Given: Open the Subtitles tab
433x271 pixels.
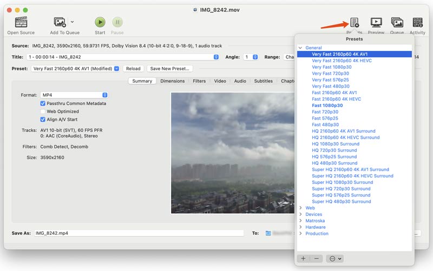Looking at the screenshot, I should click(x=263, y=81).
